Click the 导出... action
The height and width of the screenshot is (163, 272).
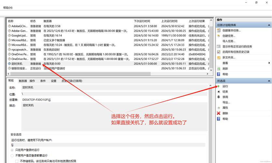point(226,102)
